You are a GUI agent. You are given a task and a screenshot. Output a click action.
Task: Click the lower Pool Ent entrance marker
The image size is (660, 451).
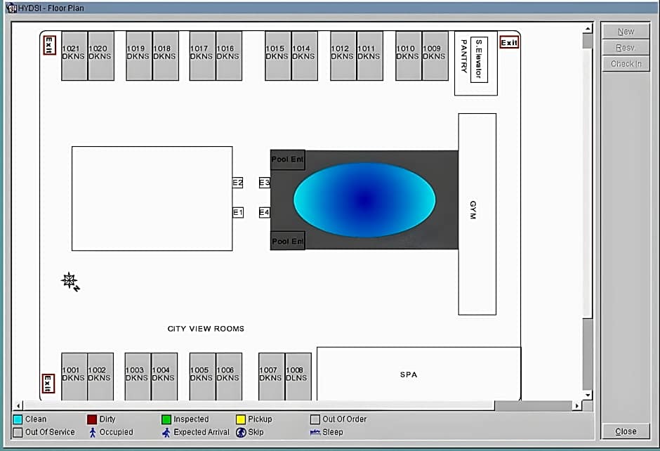(287, 241)
